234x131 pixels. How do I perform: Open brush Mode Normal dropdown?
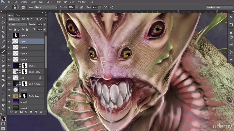(46, 7)
